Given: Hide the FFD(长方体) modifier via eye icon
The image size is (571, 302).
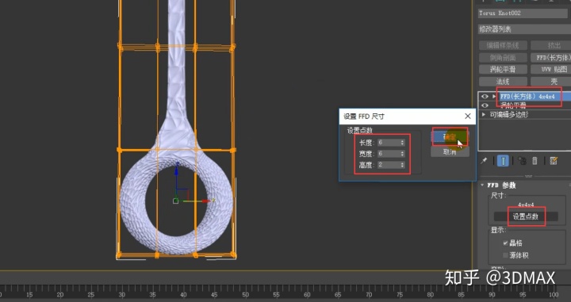Looking at the screenshot, I should [x=485, y=97].
